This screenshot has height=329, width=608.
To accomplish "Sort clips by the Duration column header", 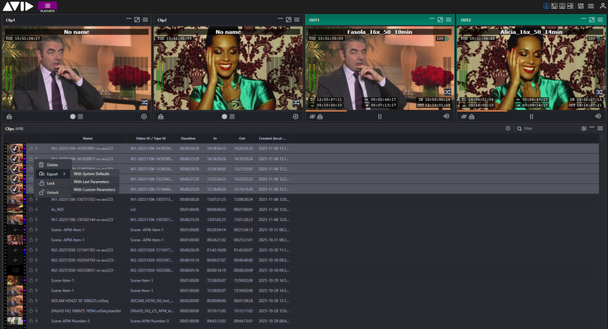I will click(x=188, y=138).
